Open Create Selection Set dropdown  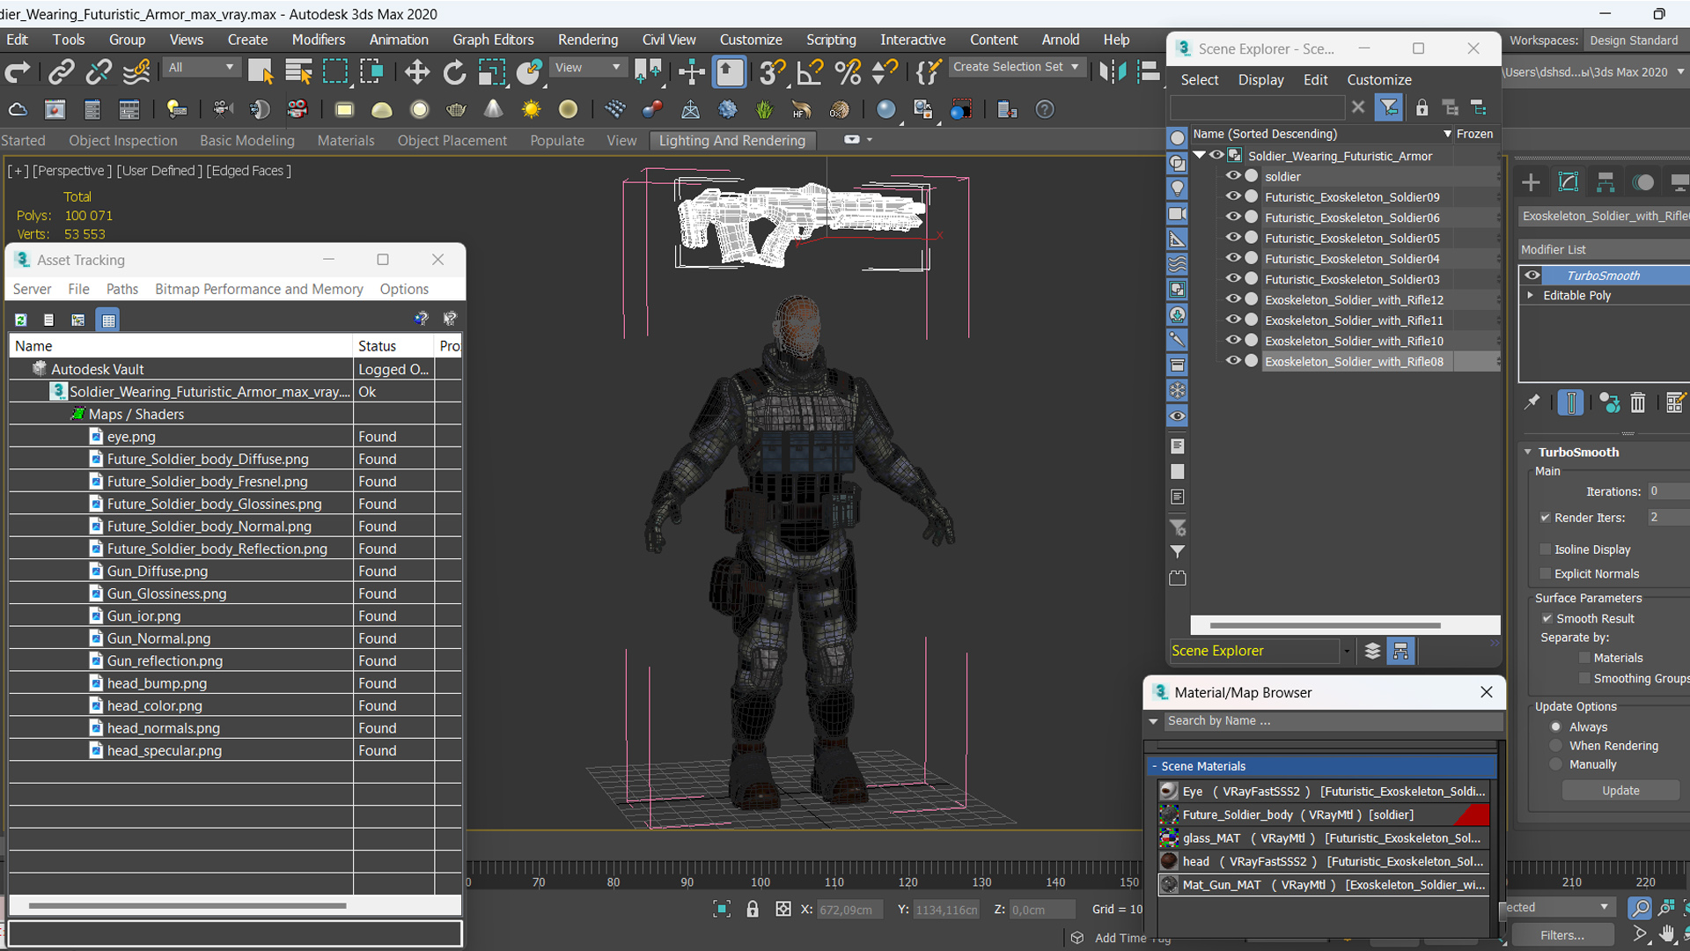(x=1016, y=67)
